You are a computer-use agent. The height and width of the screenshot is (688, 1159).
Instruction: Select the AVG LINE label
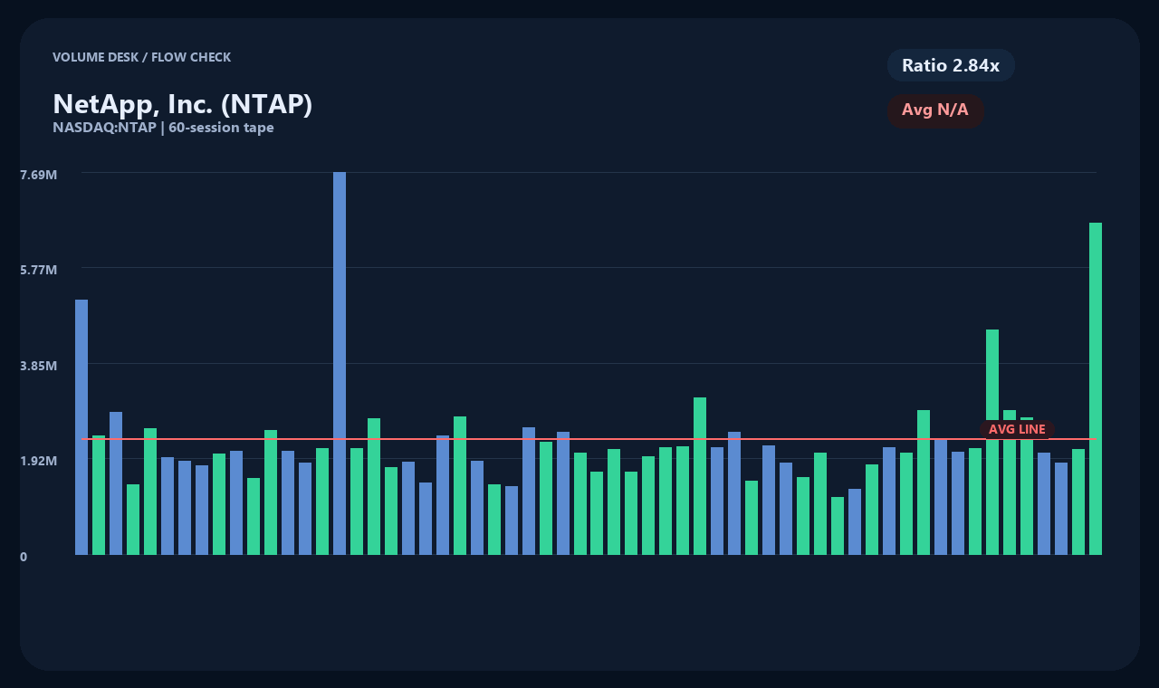pyautogui.click(x=1017, y=429)
